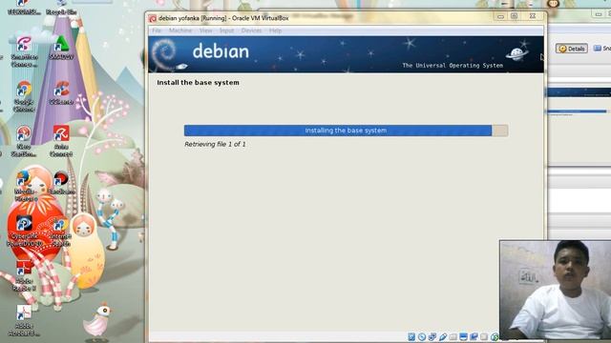611x343 pixels.
Task: Click the optical disk status icon
Action: [422, 336]
